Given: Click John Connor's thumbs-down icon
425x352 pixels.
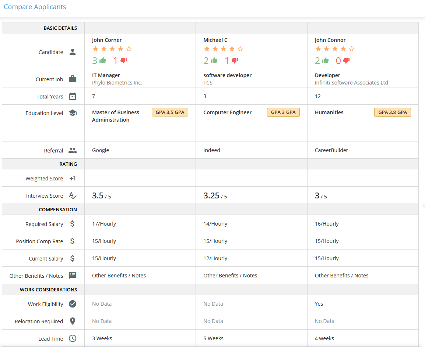Looking at the screenshot, I should click(346, 61).
